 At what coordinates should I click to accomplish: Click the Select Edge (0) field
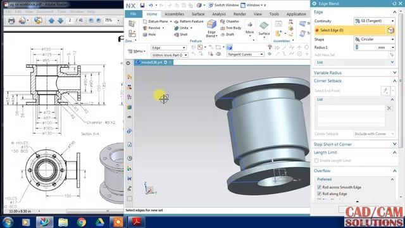pos(350,30)
